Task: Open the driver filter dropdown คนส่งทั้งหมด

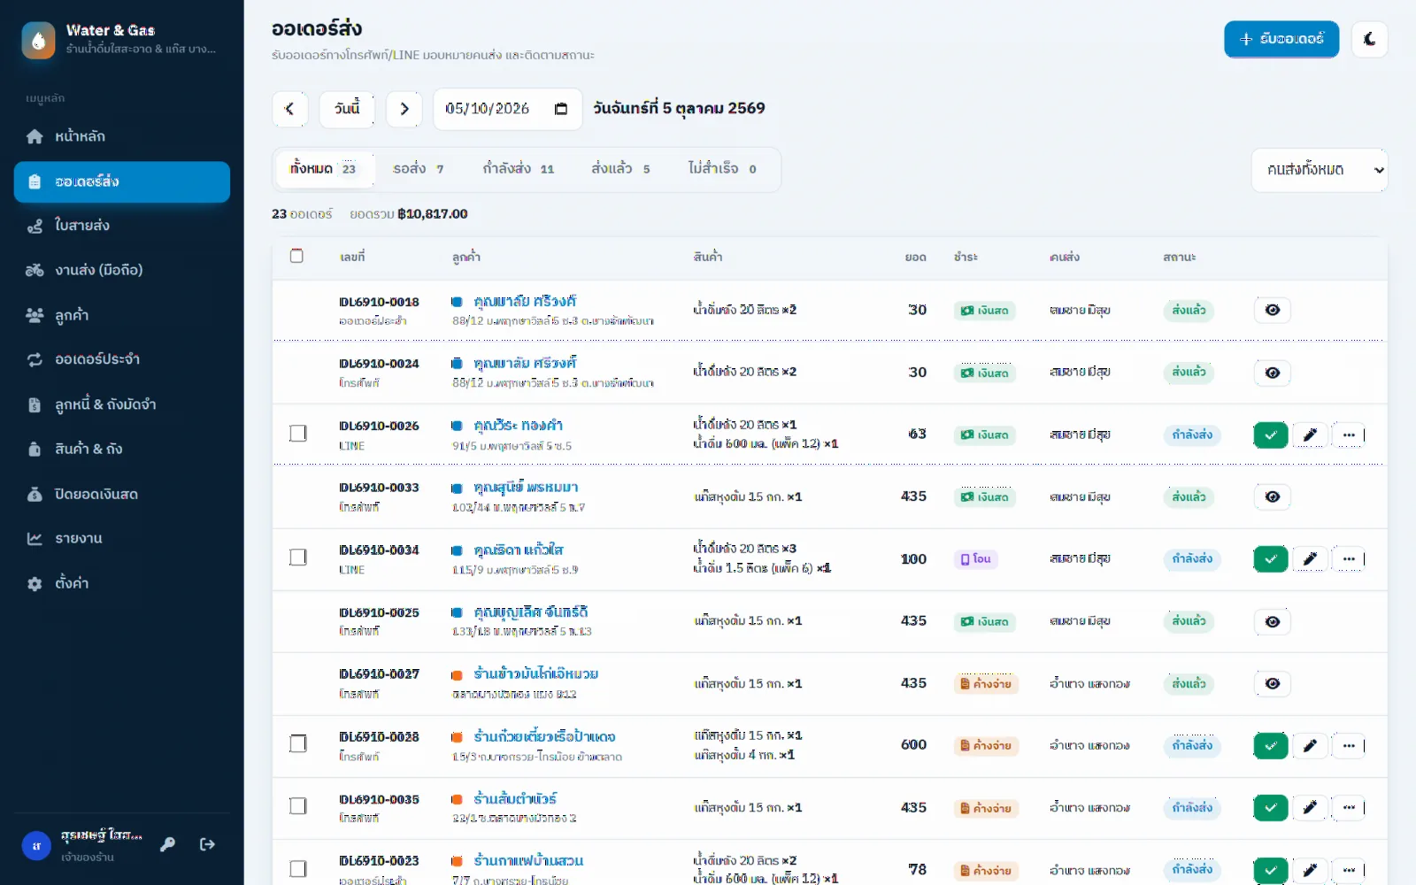Action: 1319,170
